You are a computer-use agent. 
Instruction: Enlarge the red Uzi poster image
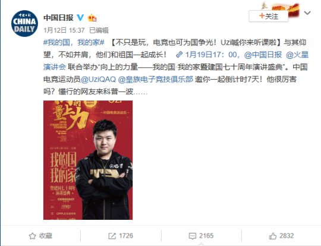pos(88,160)
